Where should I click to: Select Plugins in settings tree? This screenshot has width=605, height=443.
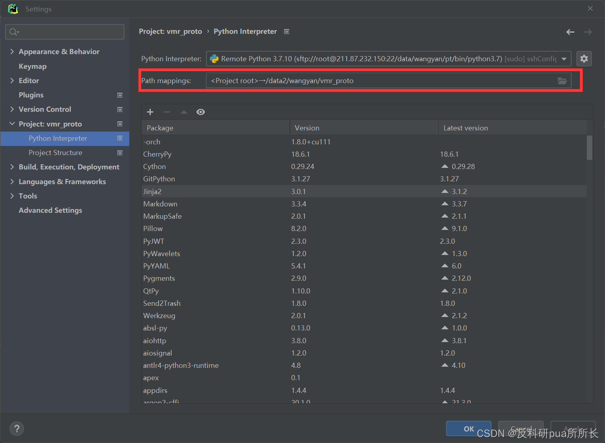[31, 95]
